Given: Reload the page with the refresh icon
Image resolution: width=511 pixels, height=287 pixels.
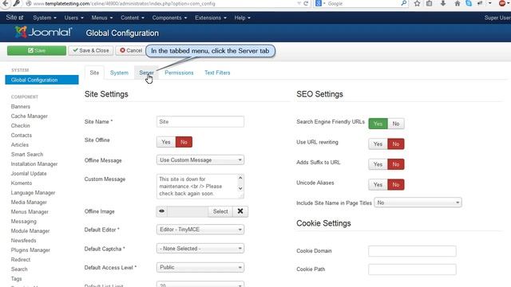Looking at the screenshot, I should [306, 3].
